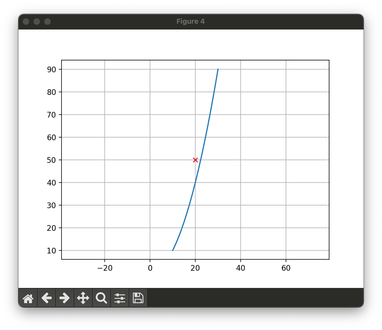Click the 50 label on the y-axis
The image size is (382, 330).
pos(51,160)
